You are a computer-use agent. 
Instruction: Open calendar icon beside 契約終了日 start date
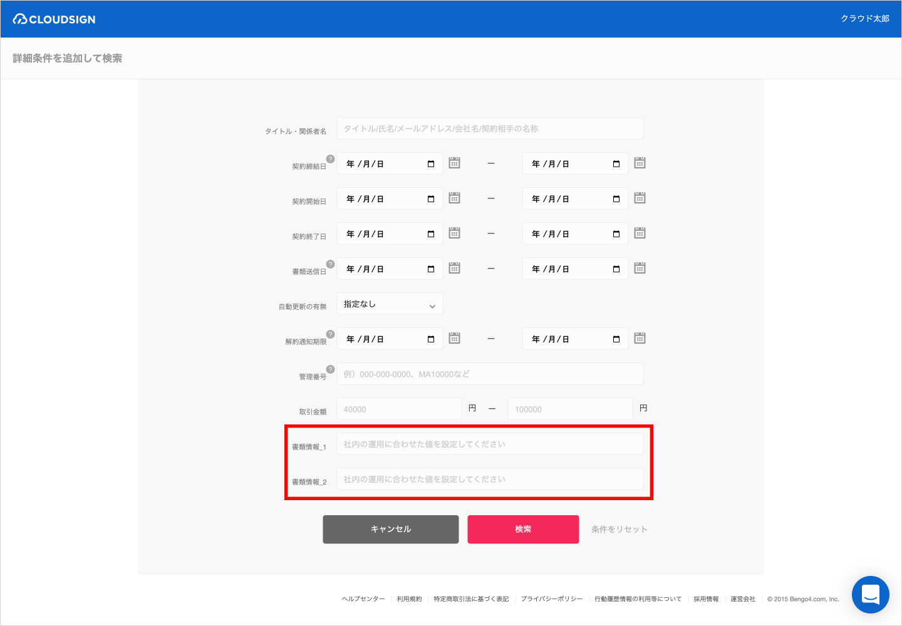tap(455, 233)
